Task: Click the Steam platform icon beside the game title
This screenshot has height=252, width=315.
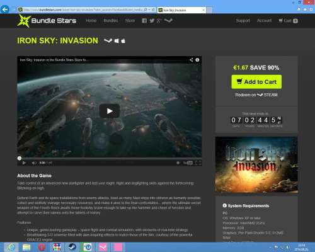Action: [108, 40]
